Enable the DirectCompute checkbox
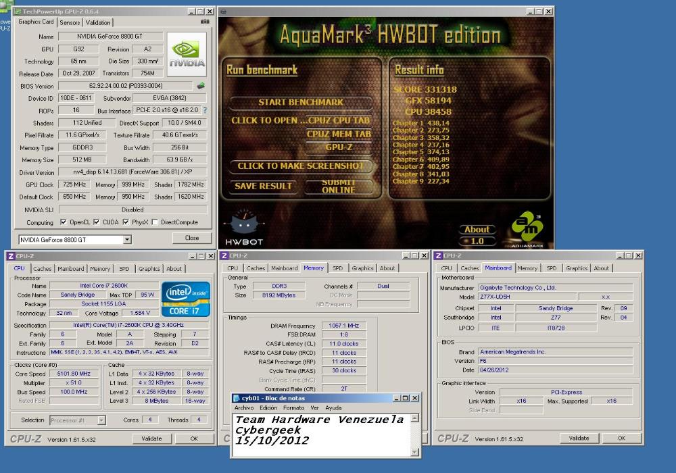This screenshot has height=473, width=676. point(155,222)
